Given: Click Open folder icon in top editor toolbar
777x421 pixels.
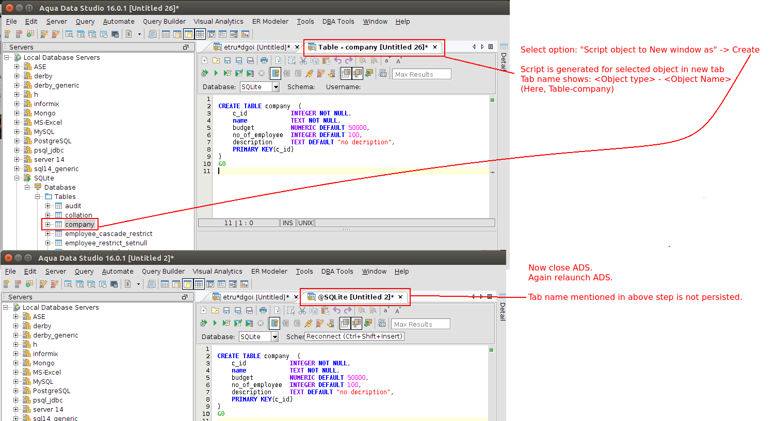Looking at the screenshot, I should pyautogui.click(x=216, y=61).
